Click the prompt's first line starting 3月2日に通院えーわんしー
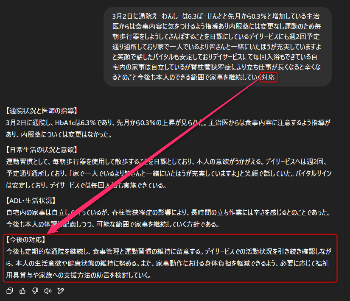 point(216,16)
